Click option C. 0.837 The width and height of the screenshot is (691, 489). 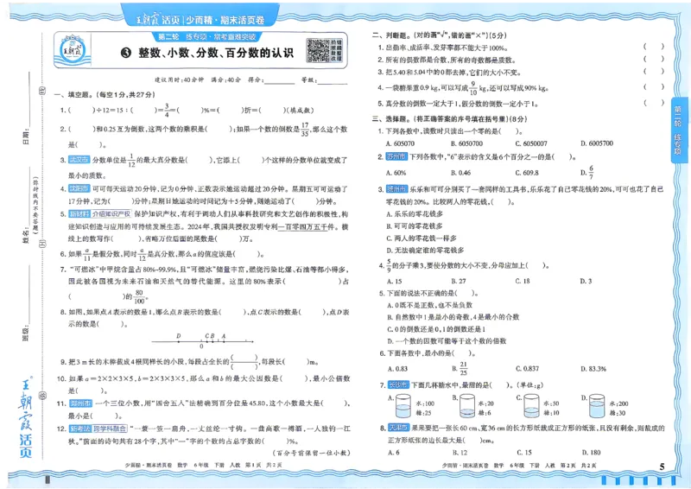click(527, 369)
